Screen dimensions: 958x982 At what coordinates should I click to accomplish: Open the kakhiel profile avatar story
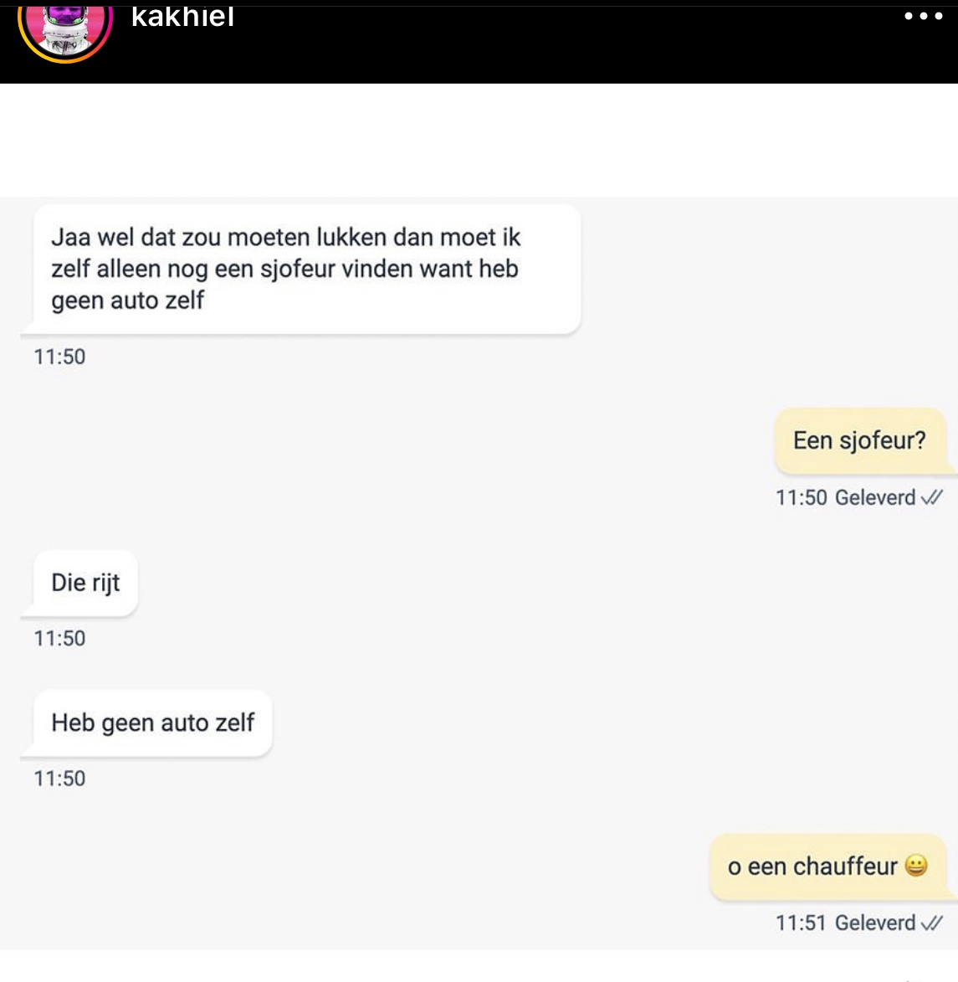tap(65, 30)
